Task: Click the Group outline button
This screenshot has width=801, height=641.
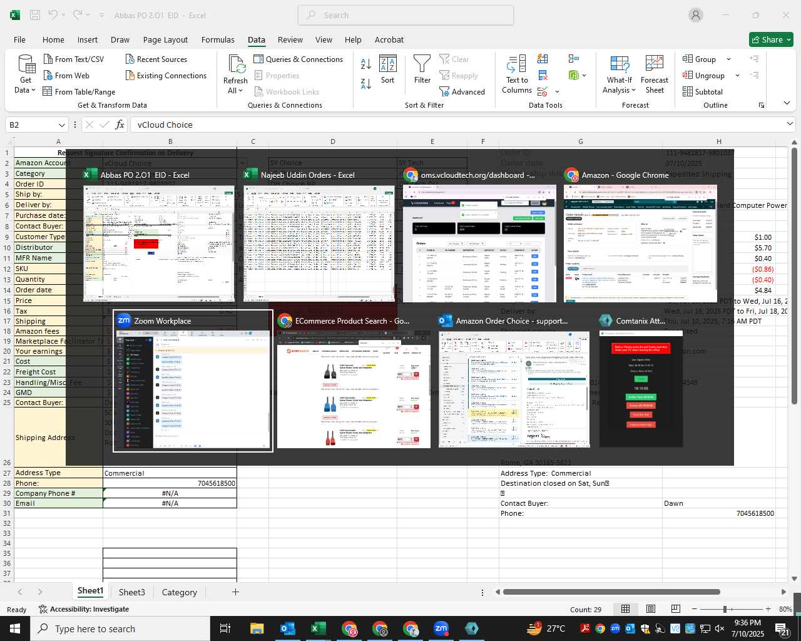Action: point(700,59)
